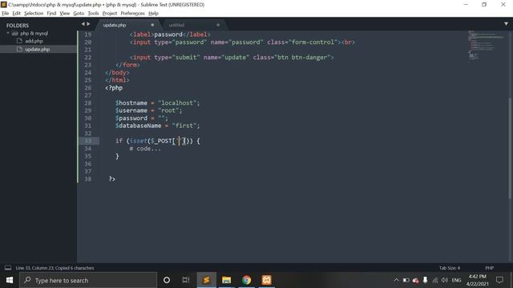This screenshot has width=513, height=288.
Task: Open Task View on taskbar
Action: [x=186, y=280]
